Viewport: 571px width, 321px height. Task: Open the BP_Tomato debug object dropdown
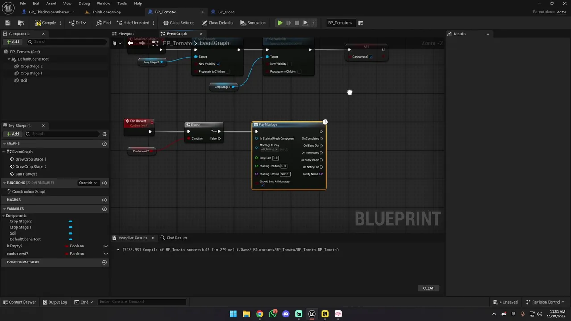(x=340, y=23)
